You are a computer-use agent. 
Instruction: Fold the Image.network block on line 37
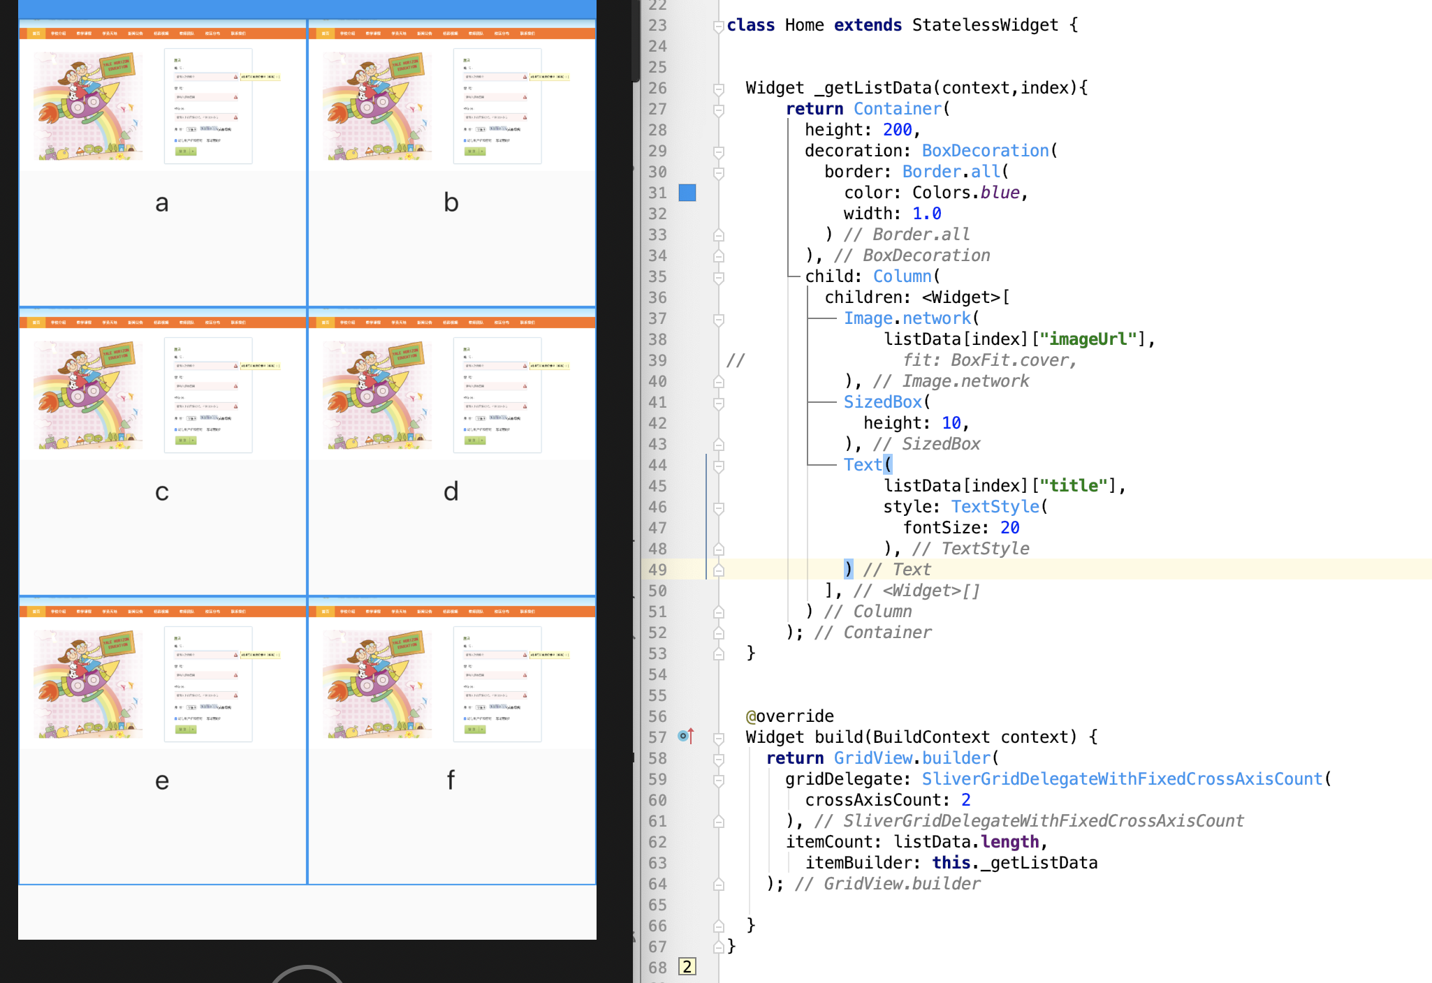718,319
